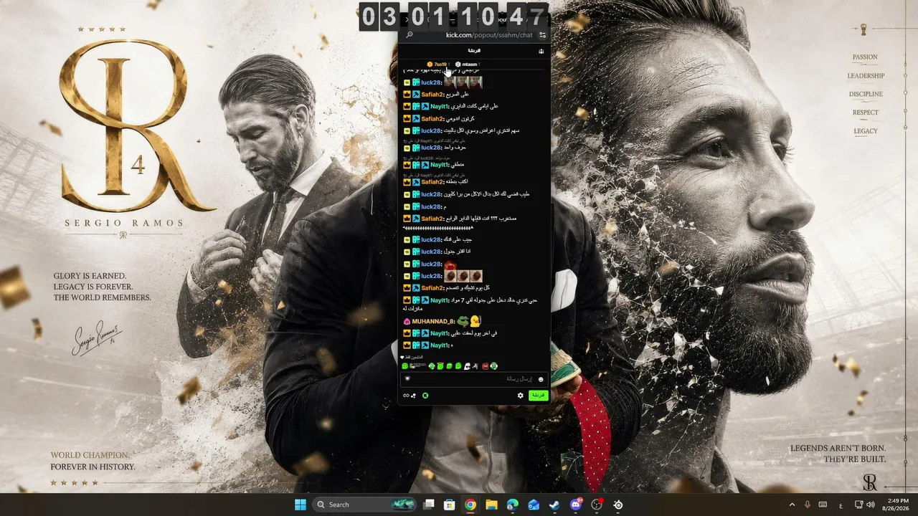Click top gifter 7so19 in leaderboard
918x516 pixels.
coord(437,64)
